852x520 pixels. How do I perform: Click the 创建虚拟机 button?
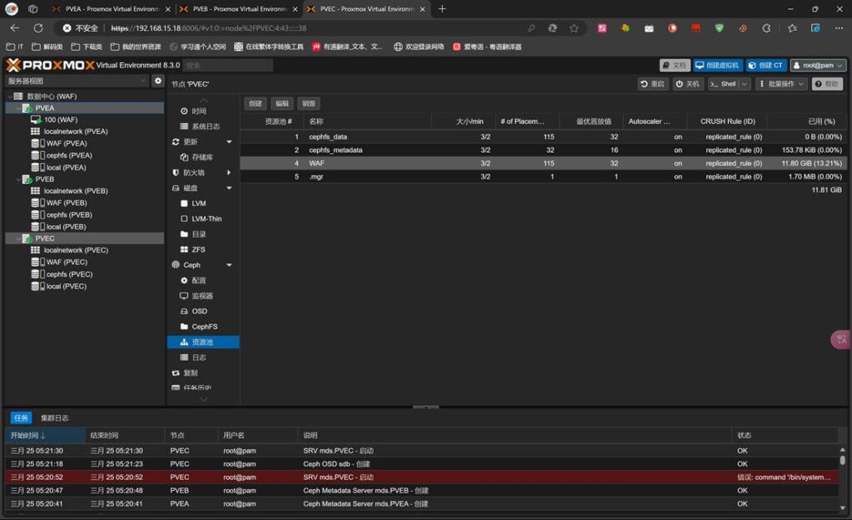tap(717, 65)
